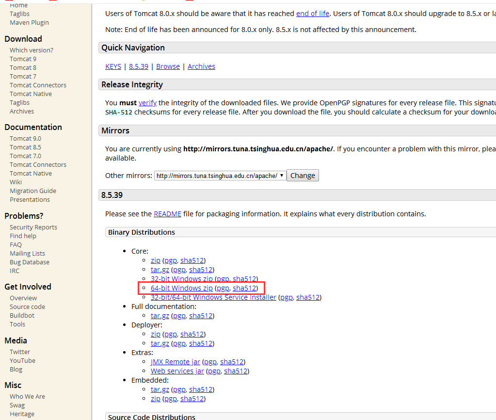Open Tomcat Connectors under Documentation

point(38,165)
